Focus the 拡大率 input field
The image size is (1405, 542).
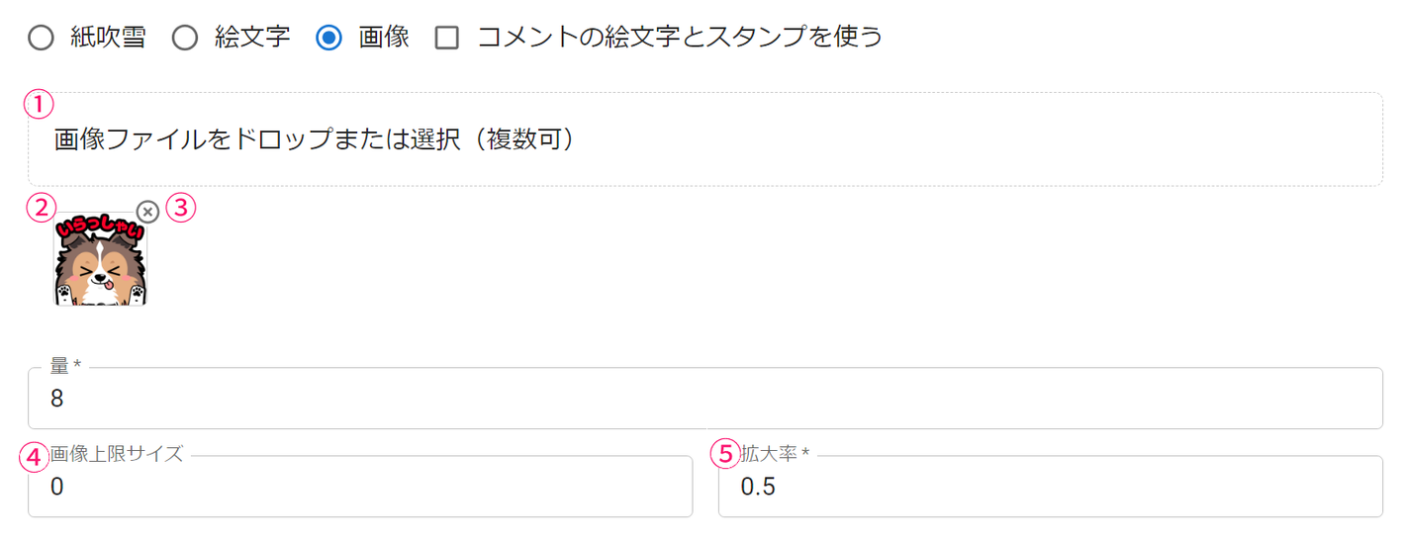(x=1050, y=487)
